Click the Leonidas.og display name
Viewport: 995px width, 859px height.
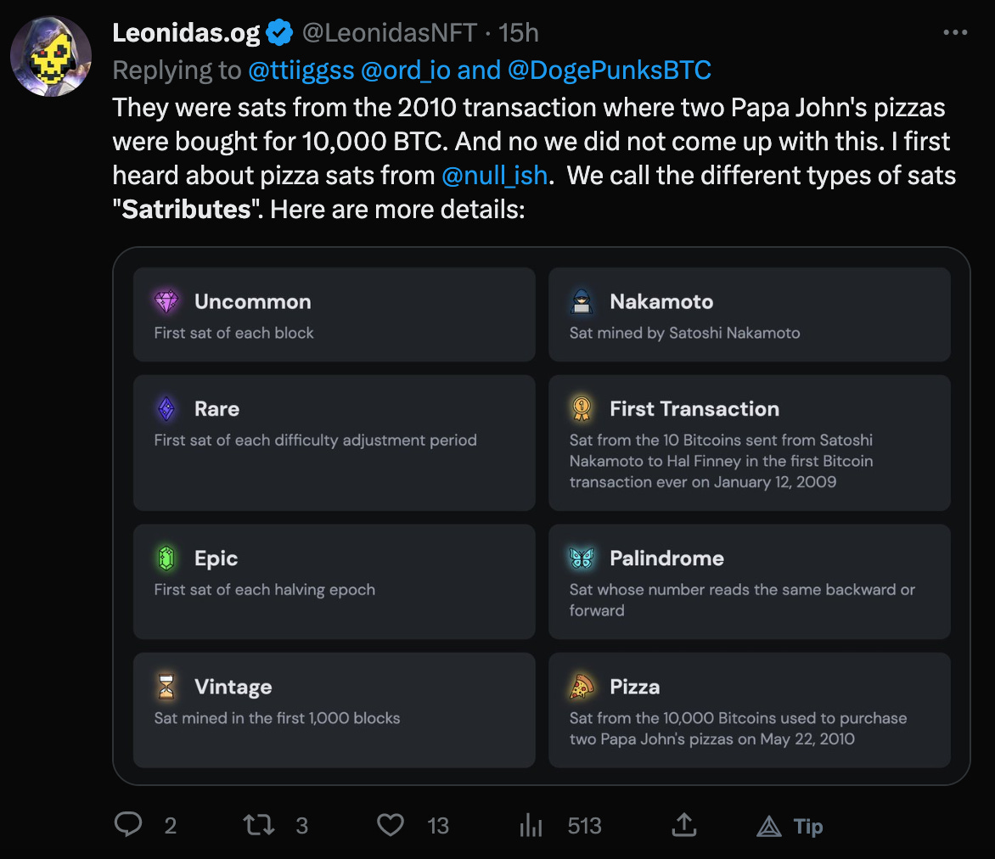point(186,33)
